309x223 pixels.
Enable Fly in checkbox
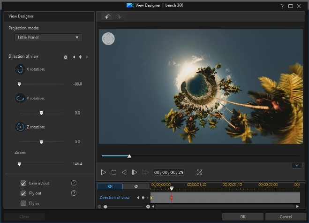pos(23,203)
